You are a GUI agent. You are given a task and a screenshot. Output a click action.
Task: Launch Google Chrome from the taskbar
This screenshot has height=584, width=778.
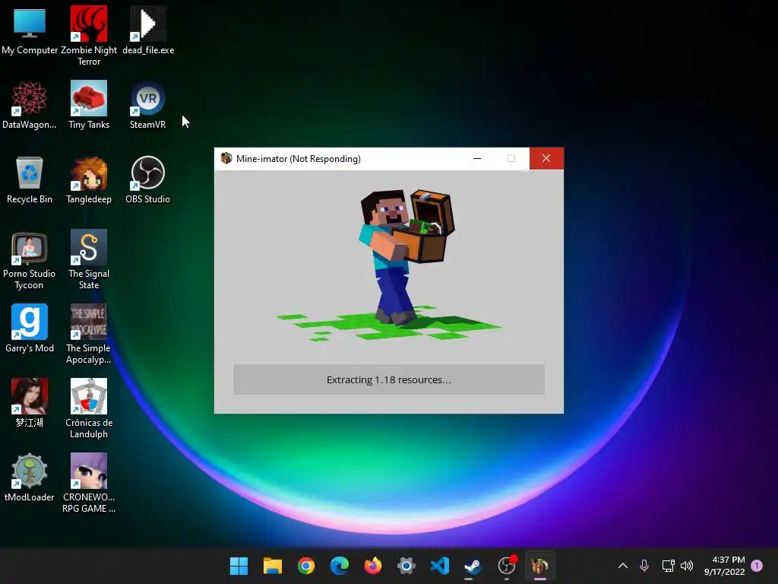point(306,566)
